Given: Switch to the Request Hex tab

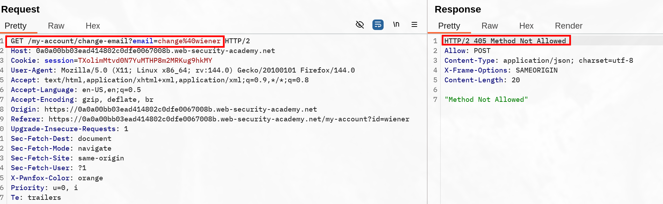Looking at the screenshot, I should pyautogui.click(x=93, y=26).
